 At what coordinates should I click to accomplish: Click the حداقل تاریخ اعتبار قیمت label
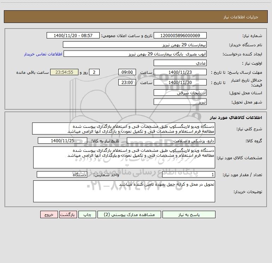(x=247, y=83)
